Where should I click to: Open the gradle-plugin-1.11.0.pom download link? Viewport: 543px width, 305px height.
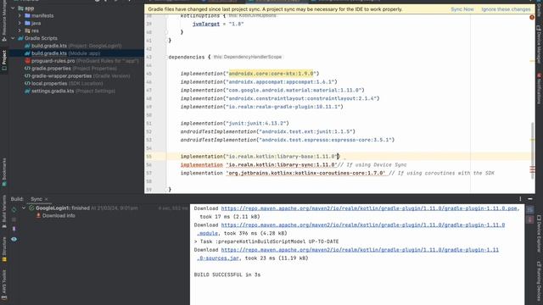tap(370, 208)
